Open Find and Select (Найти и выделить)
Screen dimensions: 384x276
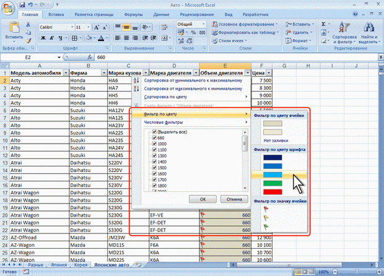coord(369,33)
